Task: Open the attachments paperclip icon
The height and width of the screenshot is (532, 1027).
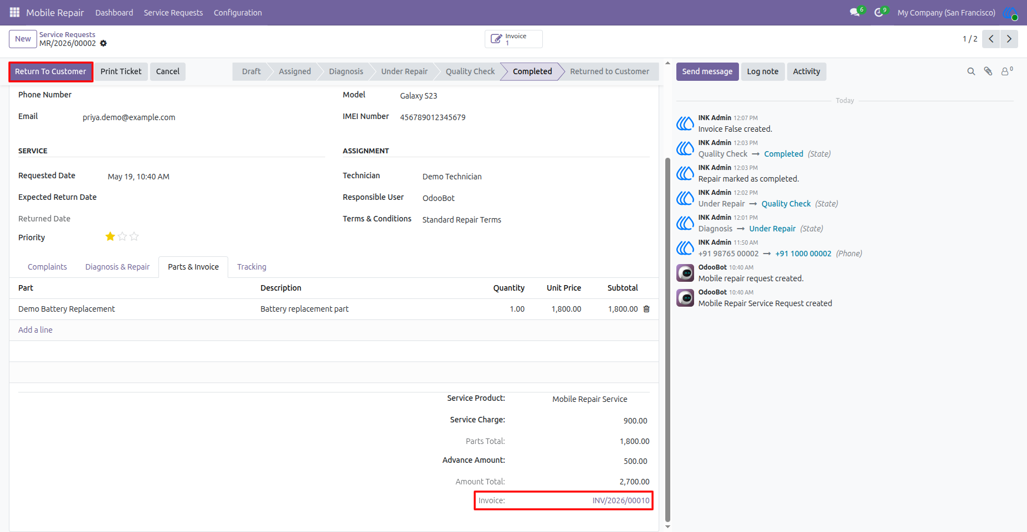Action: (988, 71)
